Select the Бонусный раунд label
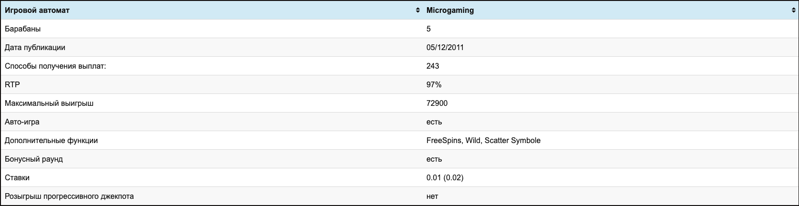 pos(33,159)
